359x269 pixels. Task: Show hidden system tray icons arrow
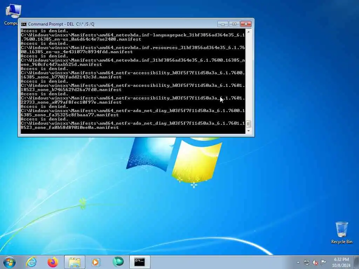point(298,262)
